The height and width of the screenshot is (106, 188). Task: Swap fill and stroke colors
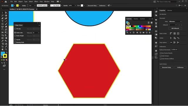(6, 52)
